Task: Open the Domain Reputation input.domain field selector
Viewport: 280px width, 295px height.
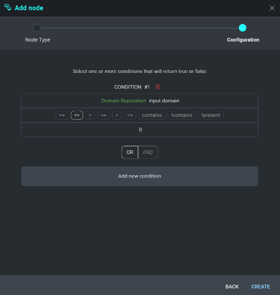Action: coord(140,101)
